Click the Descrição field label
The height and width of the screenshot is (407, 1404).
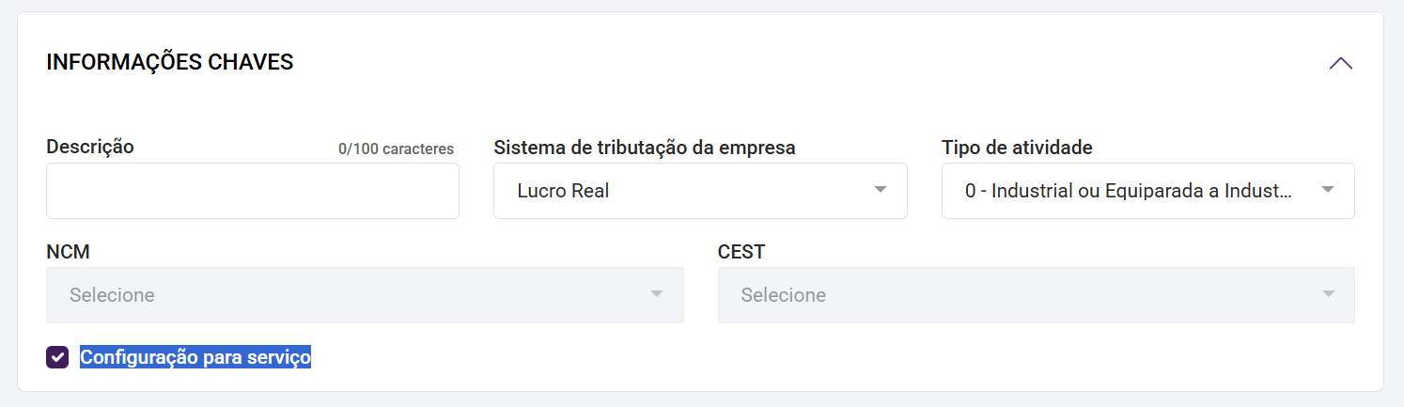click(90, 147)
